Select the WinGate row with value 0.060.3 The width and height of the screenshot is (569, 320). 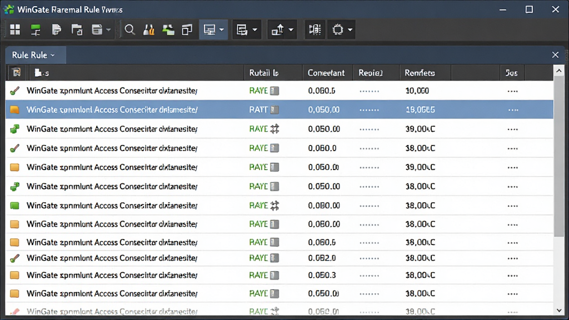(279, 276)
